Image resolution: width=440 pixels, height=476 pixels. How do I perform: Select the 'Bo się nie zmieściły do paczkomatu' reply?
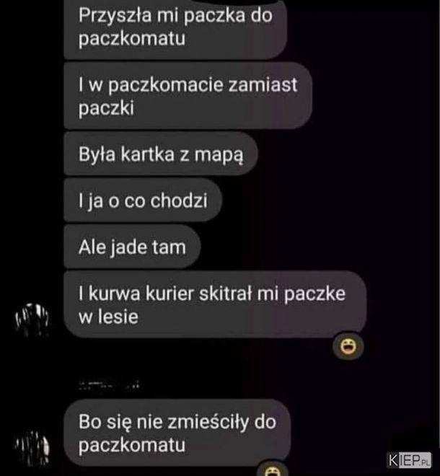[x=177, y=433]
